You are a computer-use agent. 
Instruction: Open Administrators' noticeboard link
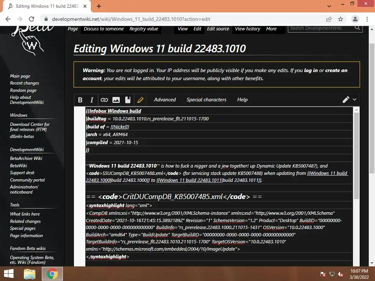pyautogui.click(x=24, y=189)
